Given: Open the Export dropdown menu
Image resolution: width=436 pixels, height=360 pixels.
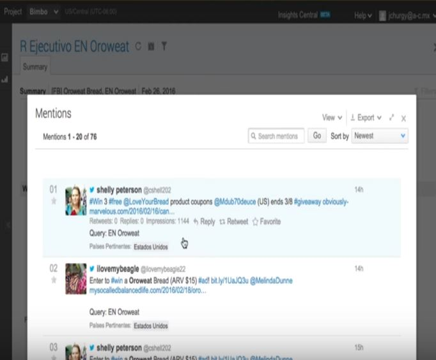Looking at the screenshot, I should [x=366, y=117].
